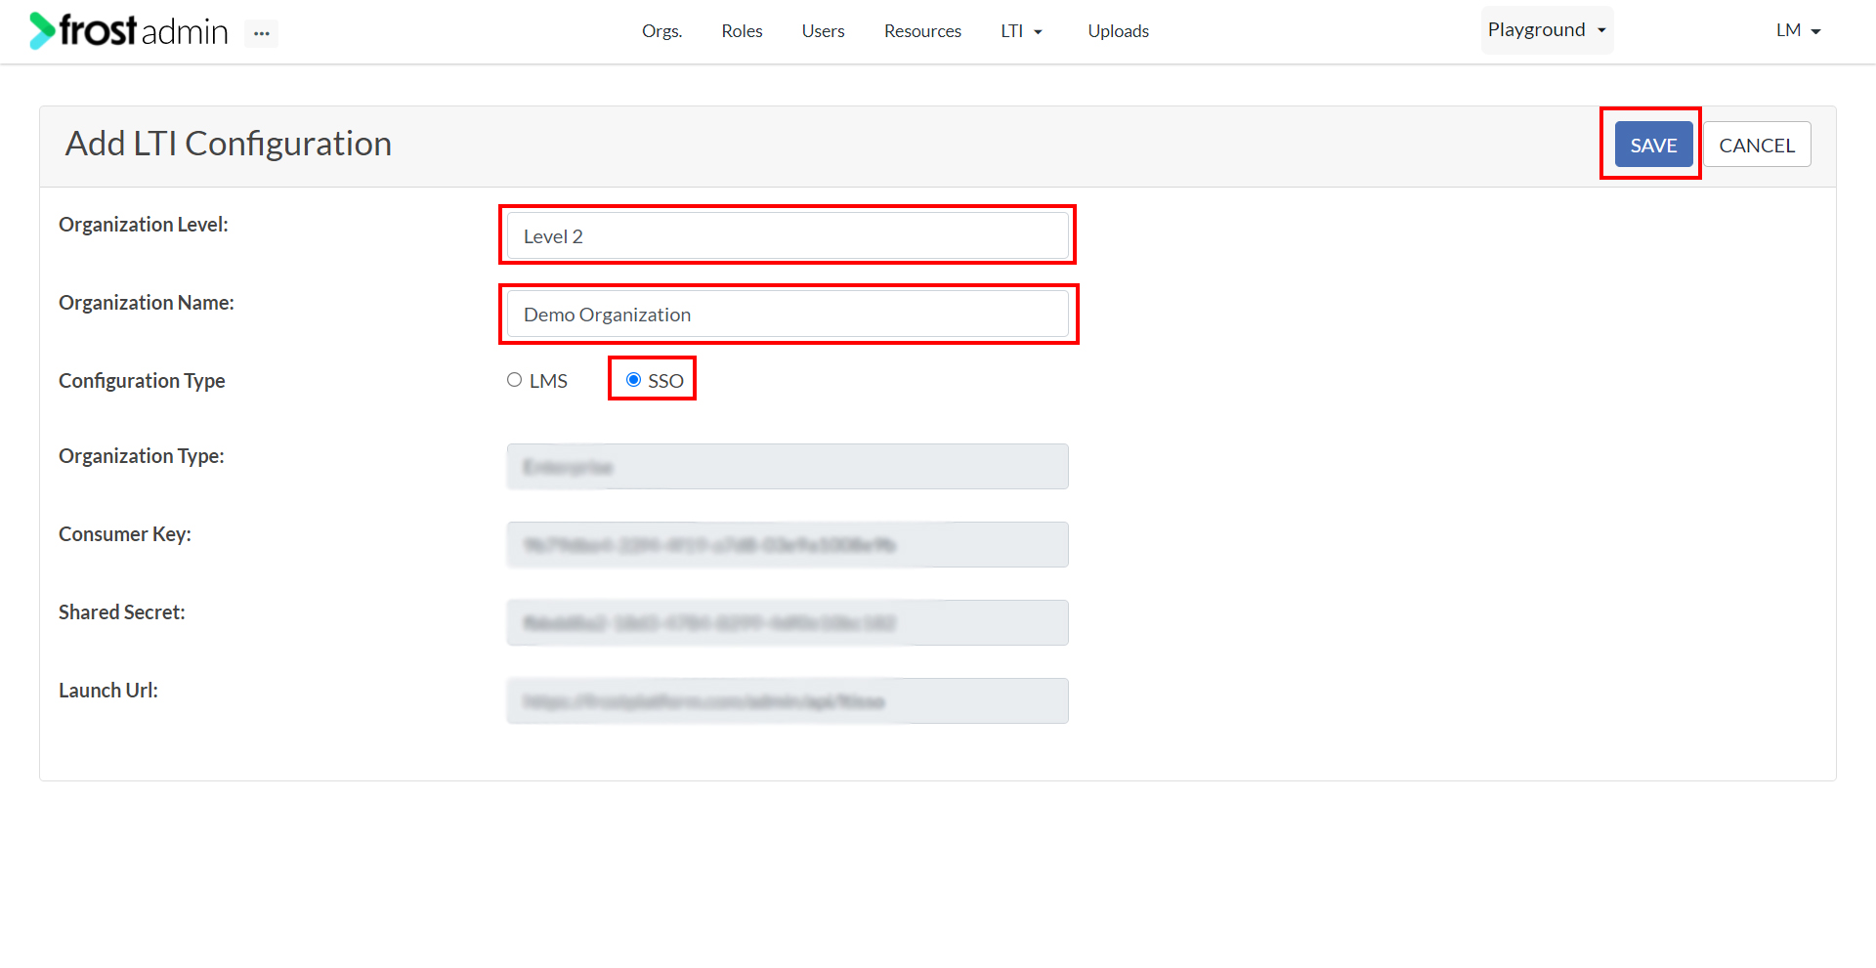Open the Resources page
The image size is (1876, 968).
pos(922,30)
